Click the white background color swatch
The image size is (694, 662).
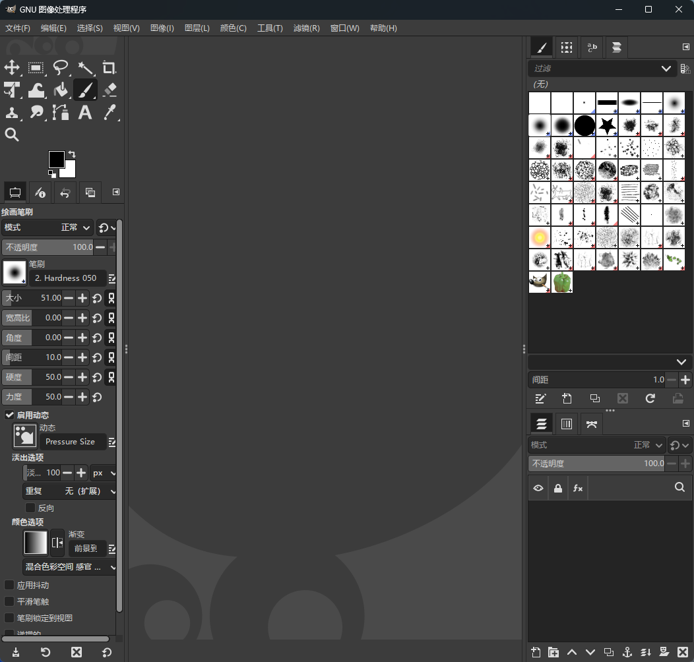pyautogui.click(x=70, y=171)
